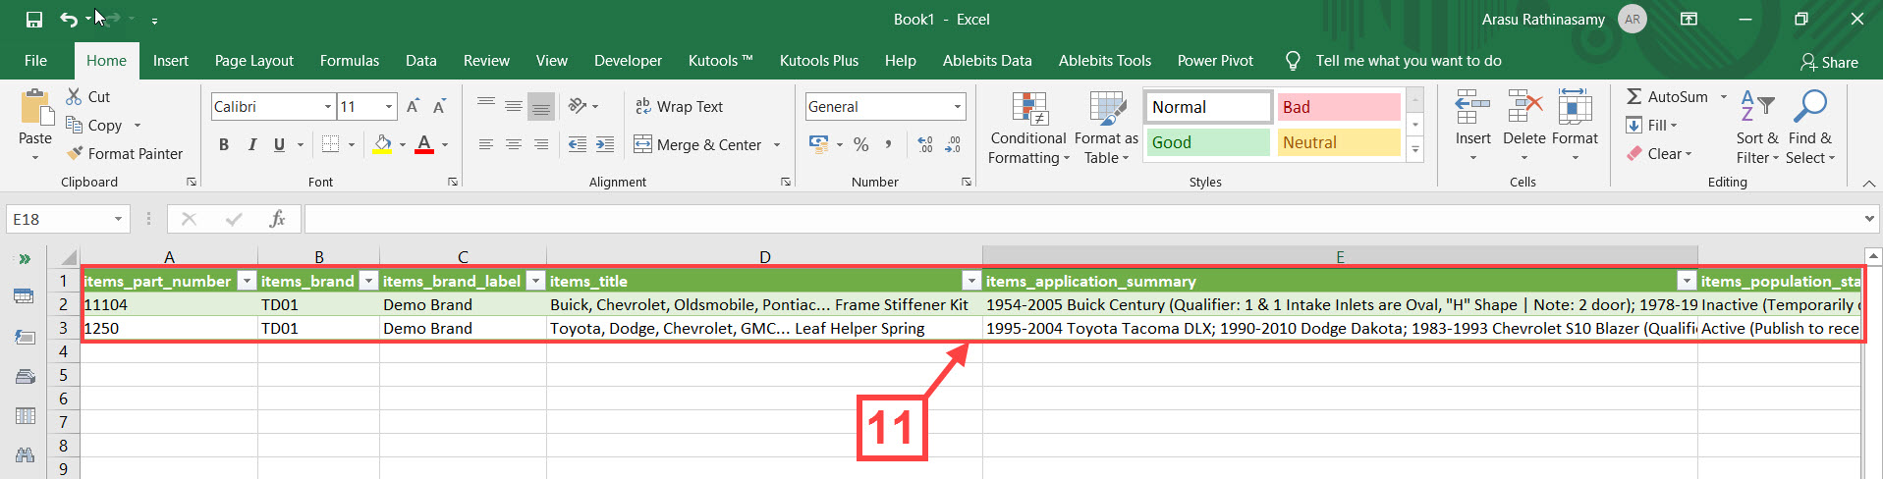Open items_title filter dropdown
This screenshot has height=479, width=1883.
point(971,281)
